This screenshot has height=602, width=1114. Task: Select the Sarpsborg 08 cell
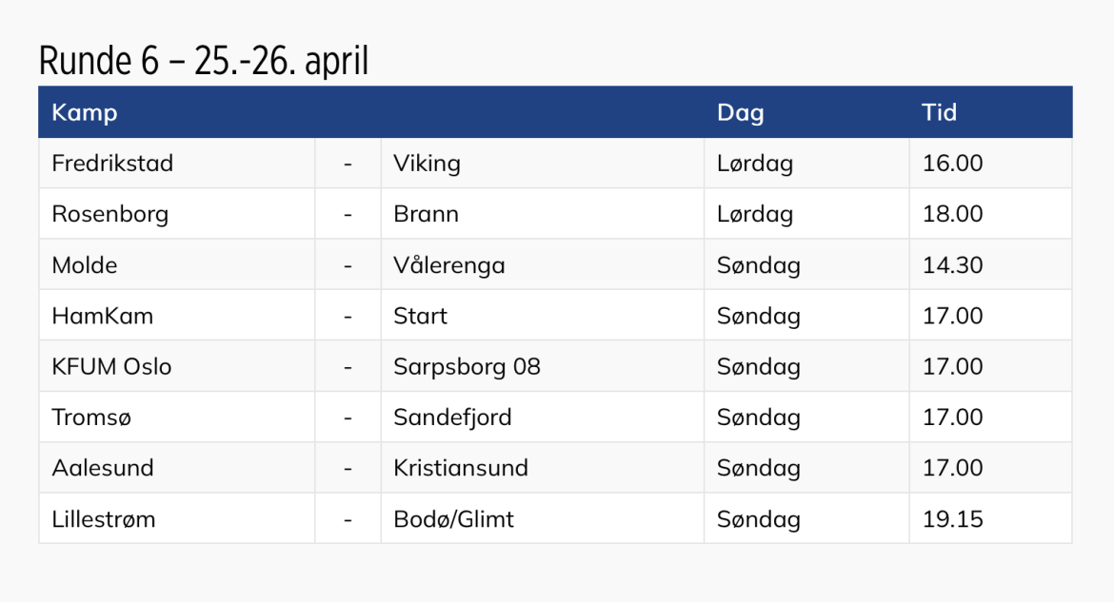click(x=467, y=367)
